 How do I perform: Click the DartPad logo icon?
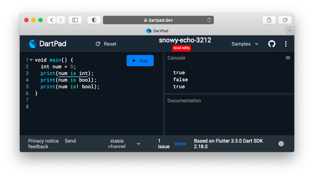point(32,44)
